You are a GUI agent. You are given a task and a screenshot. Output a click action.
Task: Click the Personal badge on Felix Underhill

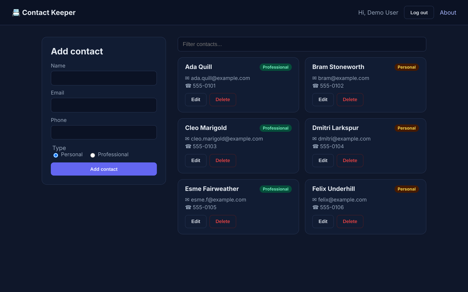[407, 189]
